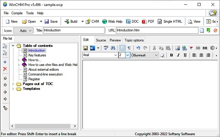Viewport: 220px width, 137px height.
Task: Click the New project toolbar button
Action: pos(11,22)
